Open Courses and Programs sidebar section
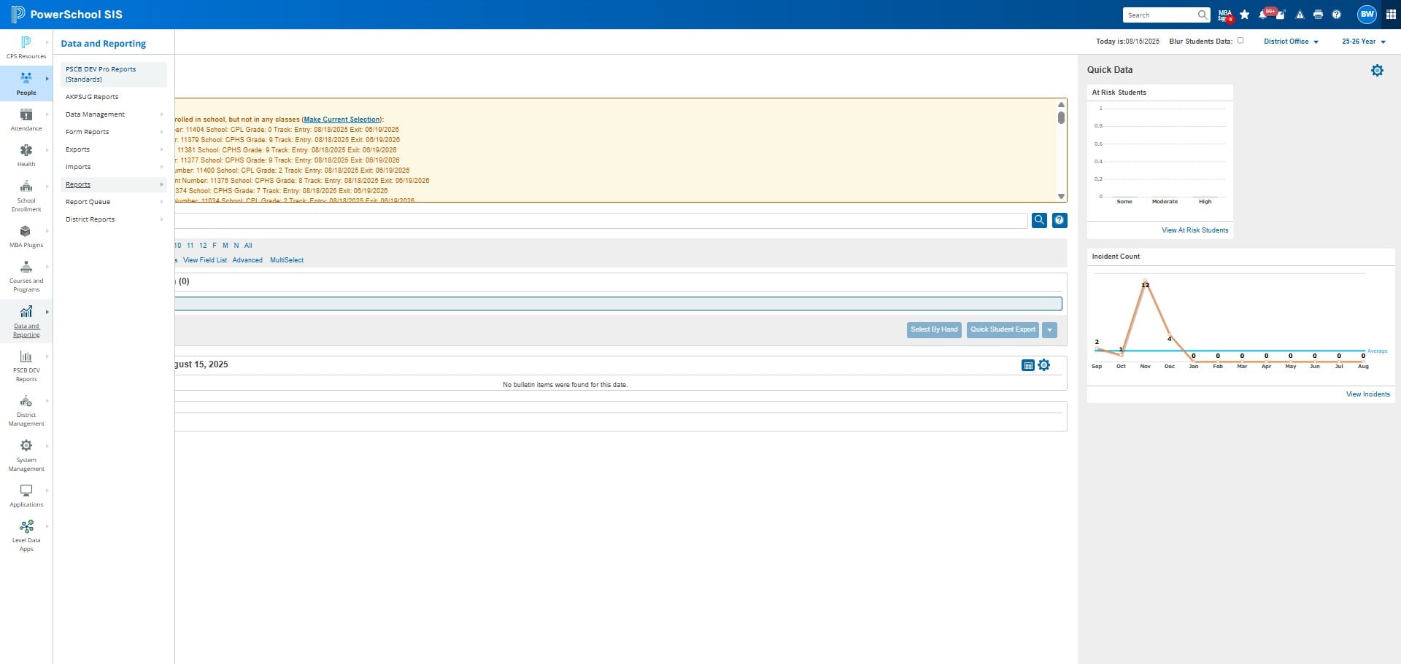The width and height of the screenshot is (1401, 664). (26, 276)
